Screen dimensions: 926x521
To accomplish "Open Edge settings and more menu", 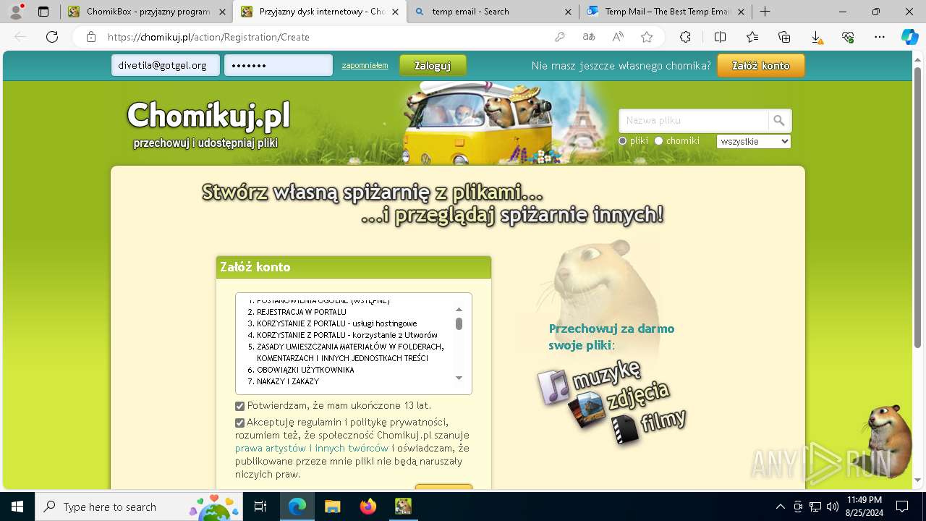I will point(880,37).
